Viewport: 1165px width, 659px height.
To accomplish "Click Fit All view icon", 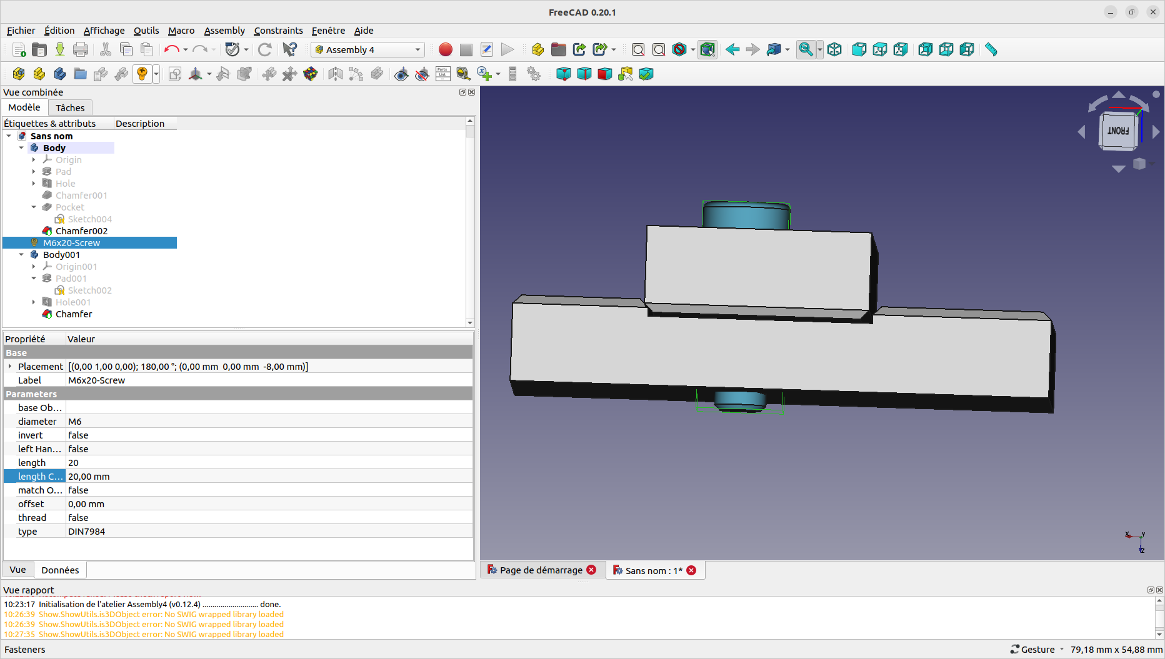I will point(638,49).
